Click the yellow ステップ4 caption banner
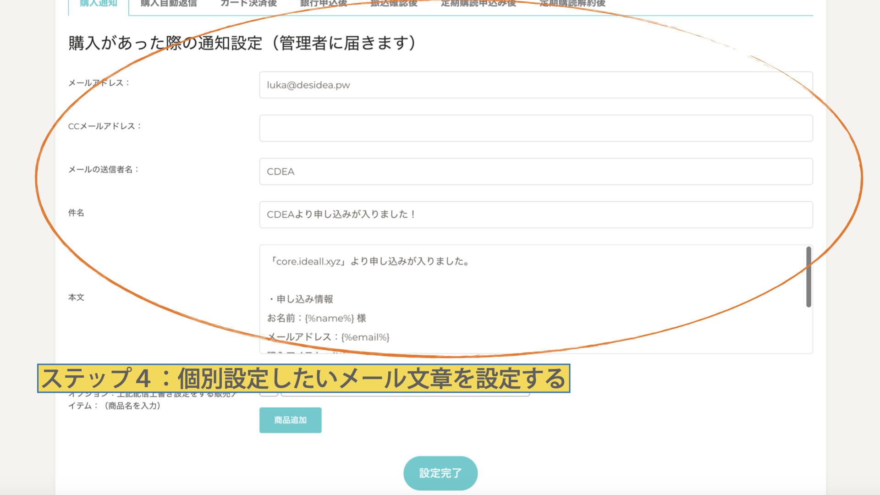Viewport: 880px width, 495px height. (303, 379)
